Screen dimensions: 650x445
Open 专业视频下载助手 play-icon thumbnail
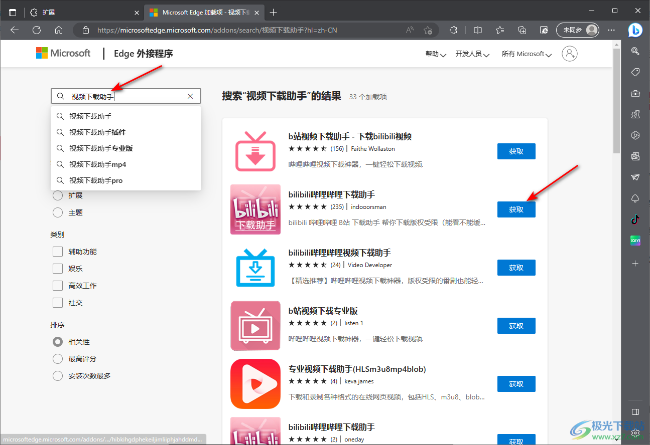tap(255, 384)
